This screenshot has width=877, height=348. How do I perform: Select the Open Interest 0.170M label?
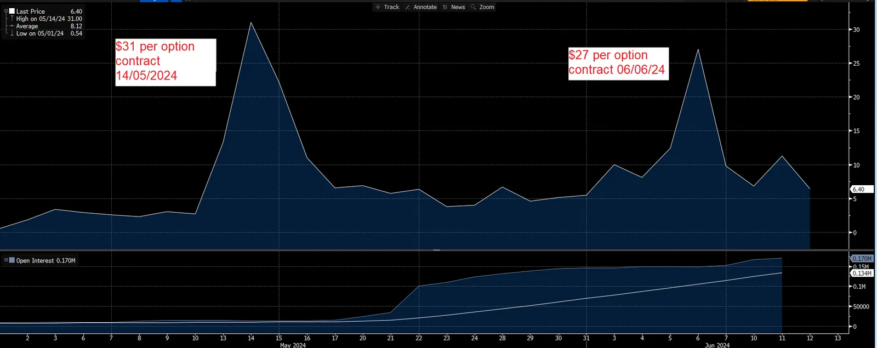pyautogui.click(x=46, y=261)
